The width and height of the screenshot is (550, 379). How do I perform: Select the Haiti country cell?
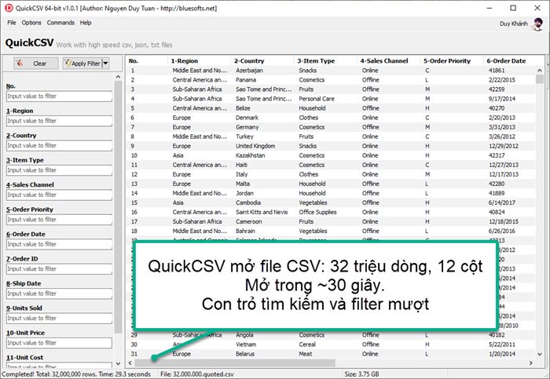pyautogui.click(x=241, y=165)
